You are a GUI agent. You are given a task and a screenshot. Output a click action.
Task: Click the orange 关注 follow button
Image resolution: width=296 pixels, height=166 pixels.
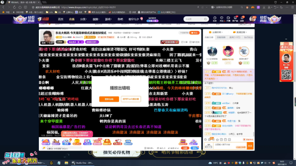[x=194, y=33]
